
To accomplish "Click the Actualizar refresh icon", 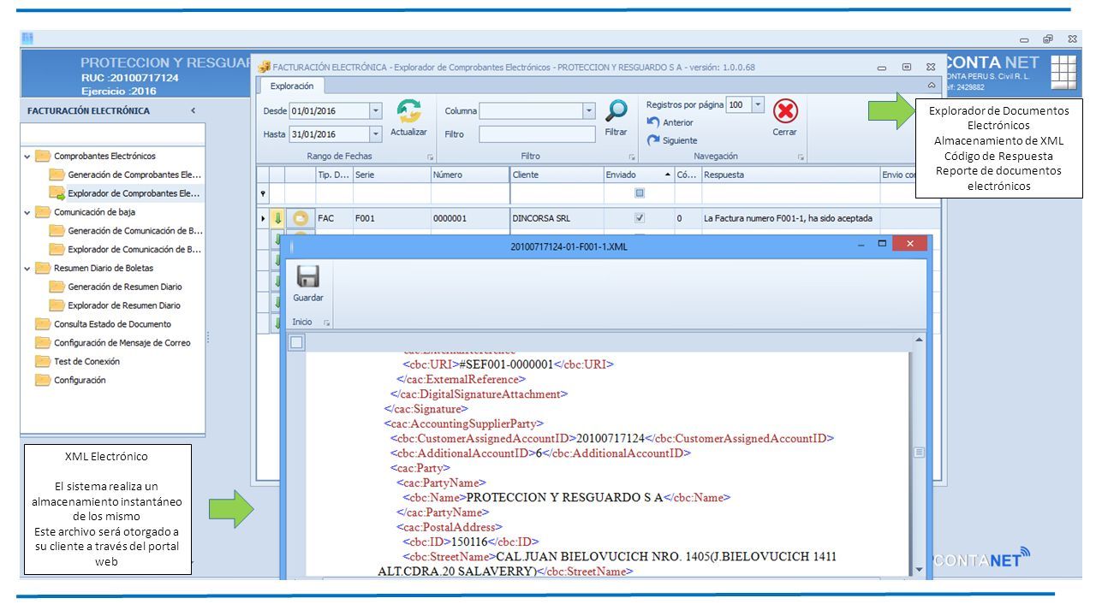I will [x=408, y=111].
